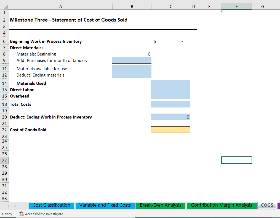Click 'Add: Purchases for month of January'
The height and width of the screenshot is (218, 280).
point(52,61)
